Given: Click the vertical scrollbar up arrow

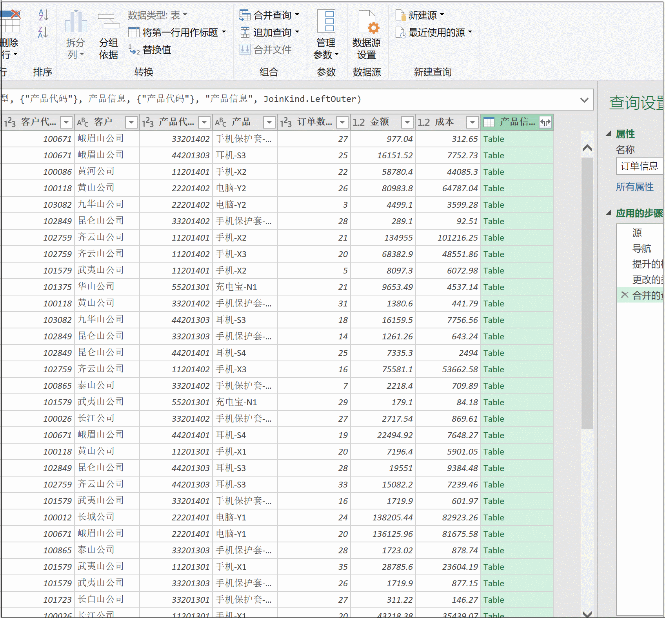Looking at the screenshot, I should pos(587,148).
